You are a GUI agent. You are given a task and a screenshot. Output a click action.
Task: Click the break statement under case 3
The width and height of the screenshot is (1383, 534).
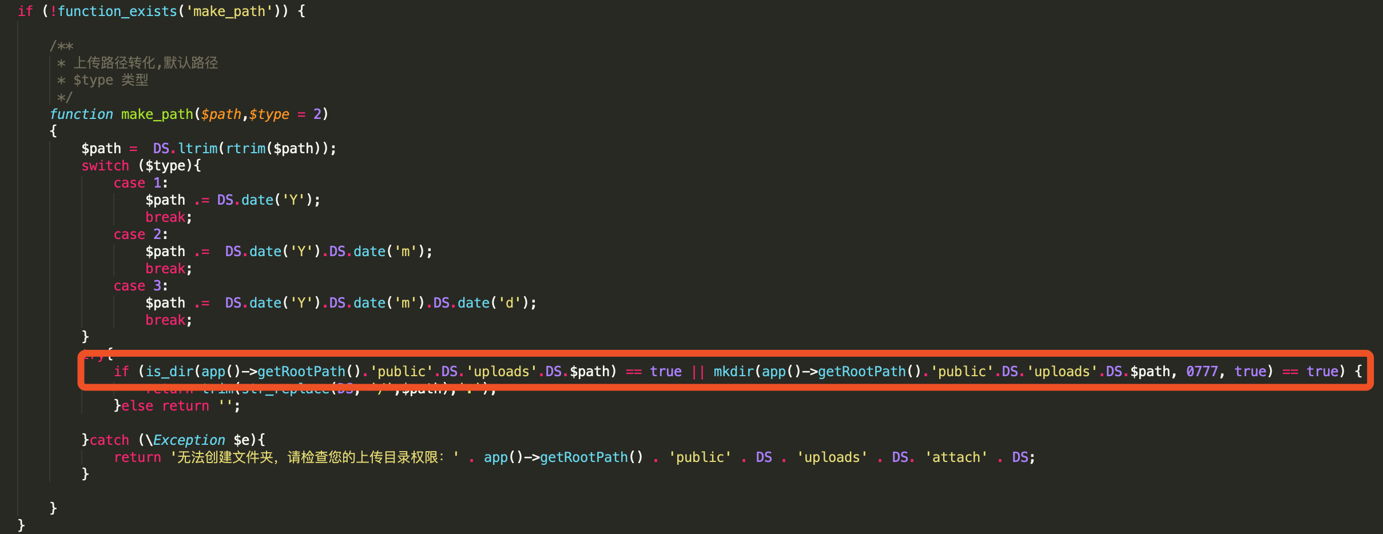pyautogui.click(x=165, y=320)
